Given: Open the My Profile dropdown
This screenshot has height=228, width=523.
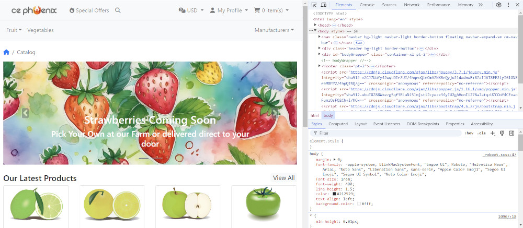Looking at the screenshot, I should (x=229, y=10).
